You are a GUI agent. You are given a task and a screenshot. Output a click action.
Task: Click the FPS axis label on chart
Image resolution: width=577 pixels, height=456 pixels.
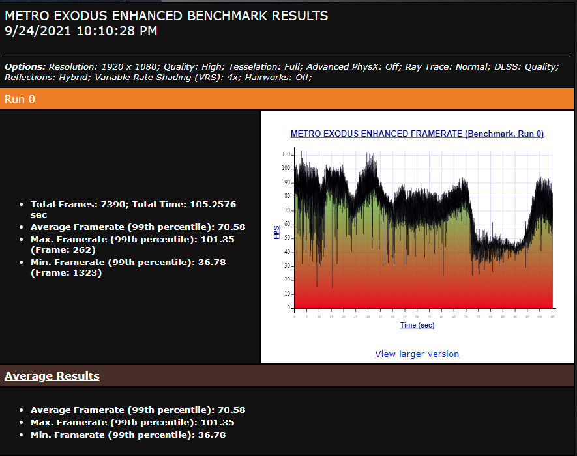(x=276, y=233)
